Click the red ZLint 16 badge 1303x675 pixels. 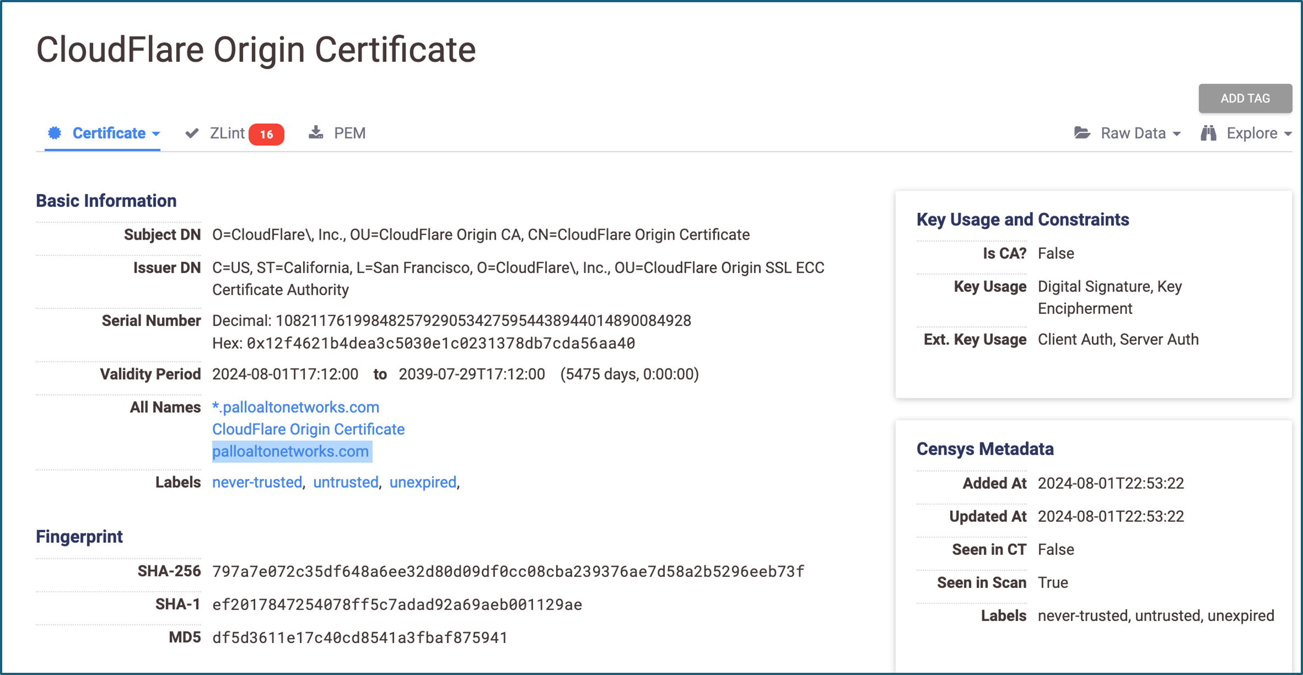266,134
